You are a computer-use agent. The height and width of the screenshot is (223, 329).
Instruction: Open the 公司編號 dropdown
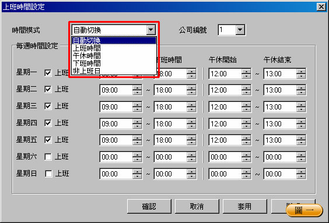pyautogui.click(x=240, y=30)
